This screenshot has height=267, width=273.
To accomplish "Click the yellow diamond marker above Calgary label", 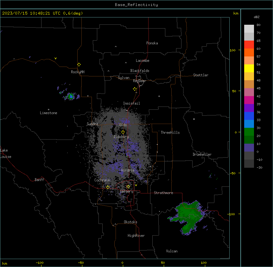I will coord(128,187).
